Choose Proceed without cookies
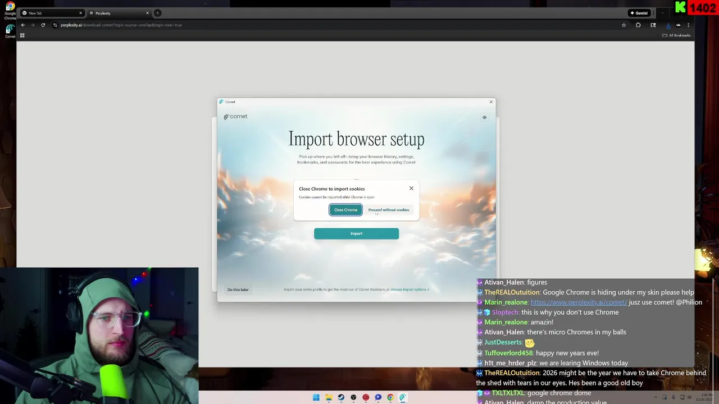 click(x=389, y=210)
